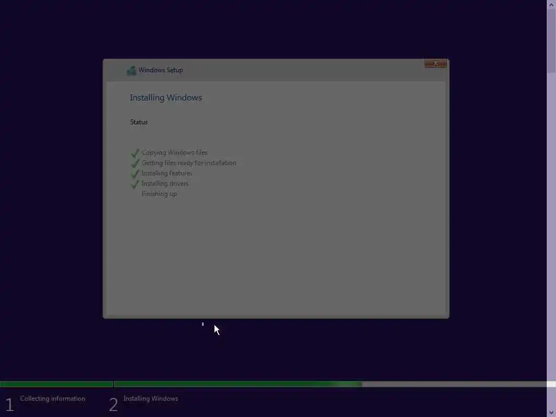Click the Windows Setup title bar icon
The height and width of the screenshot is (417, 556).
(131, 70)
